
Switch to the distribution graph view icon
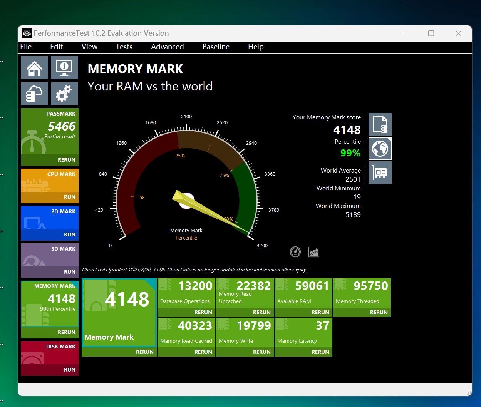(x=314, y=252)
